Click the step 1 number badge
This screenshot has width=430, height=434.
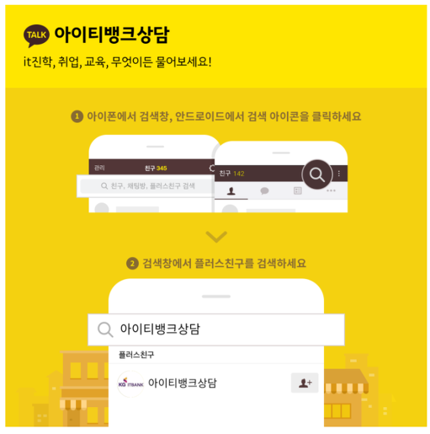[77, 116]
